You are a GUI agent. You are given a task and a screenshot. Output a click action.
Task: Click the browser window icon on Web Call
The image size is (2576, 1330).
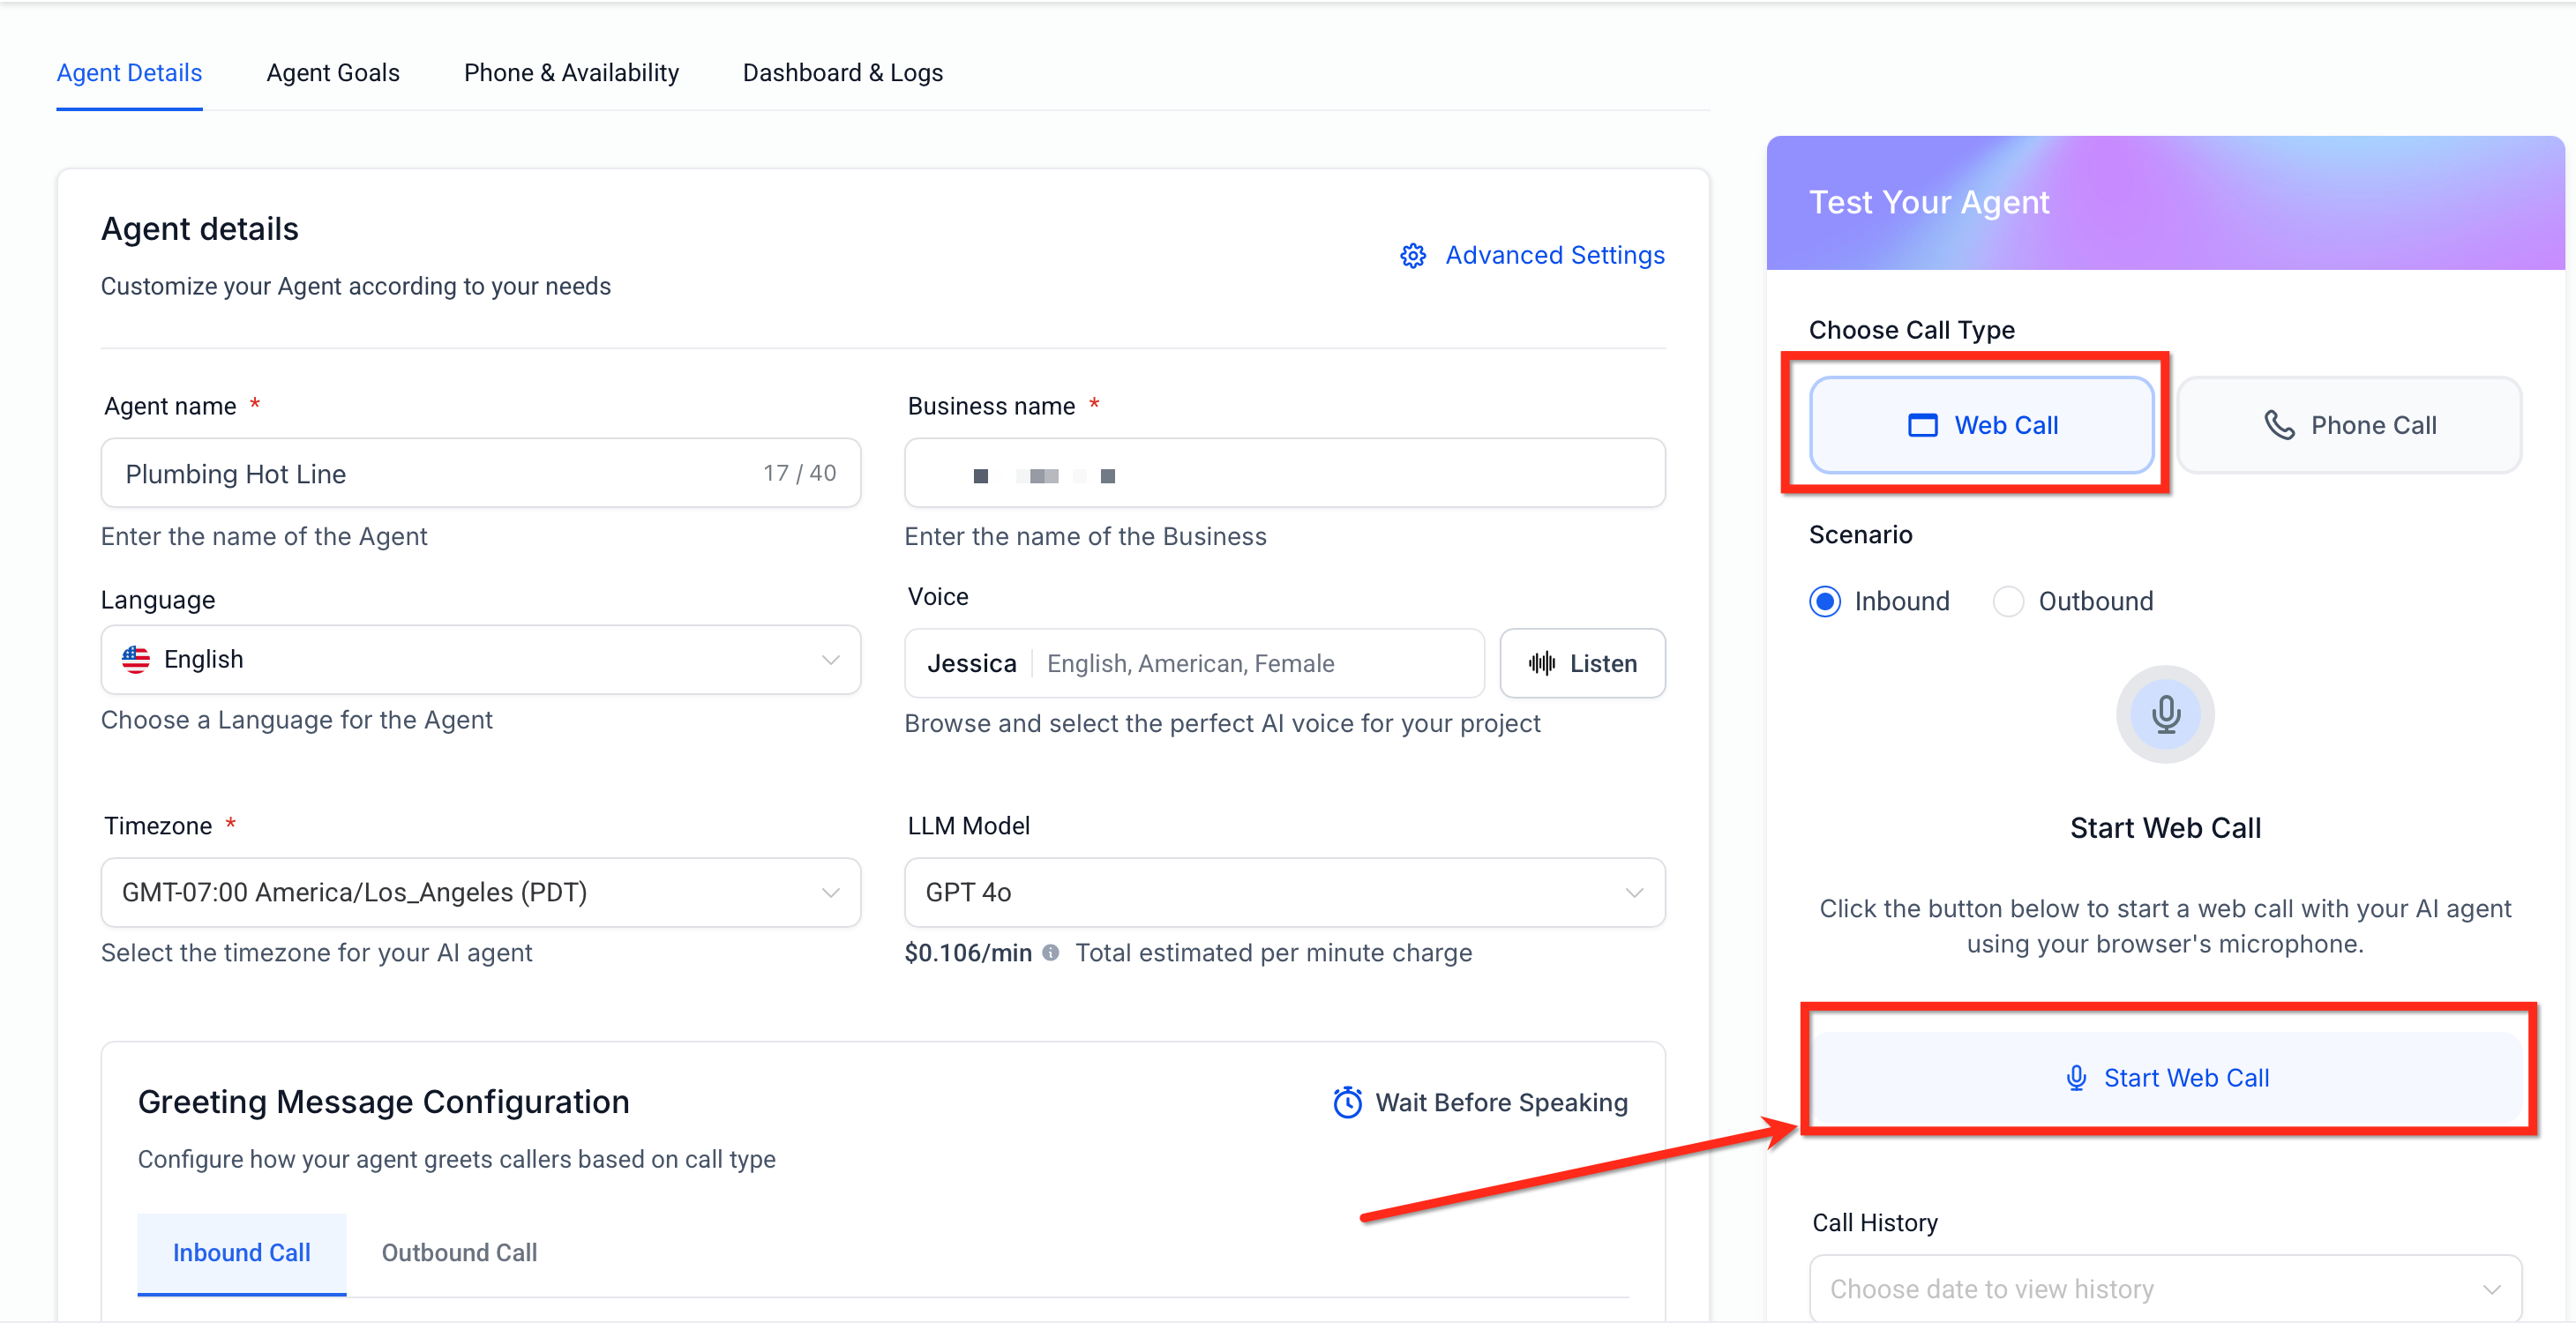coord(1922,425)
